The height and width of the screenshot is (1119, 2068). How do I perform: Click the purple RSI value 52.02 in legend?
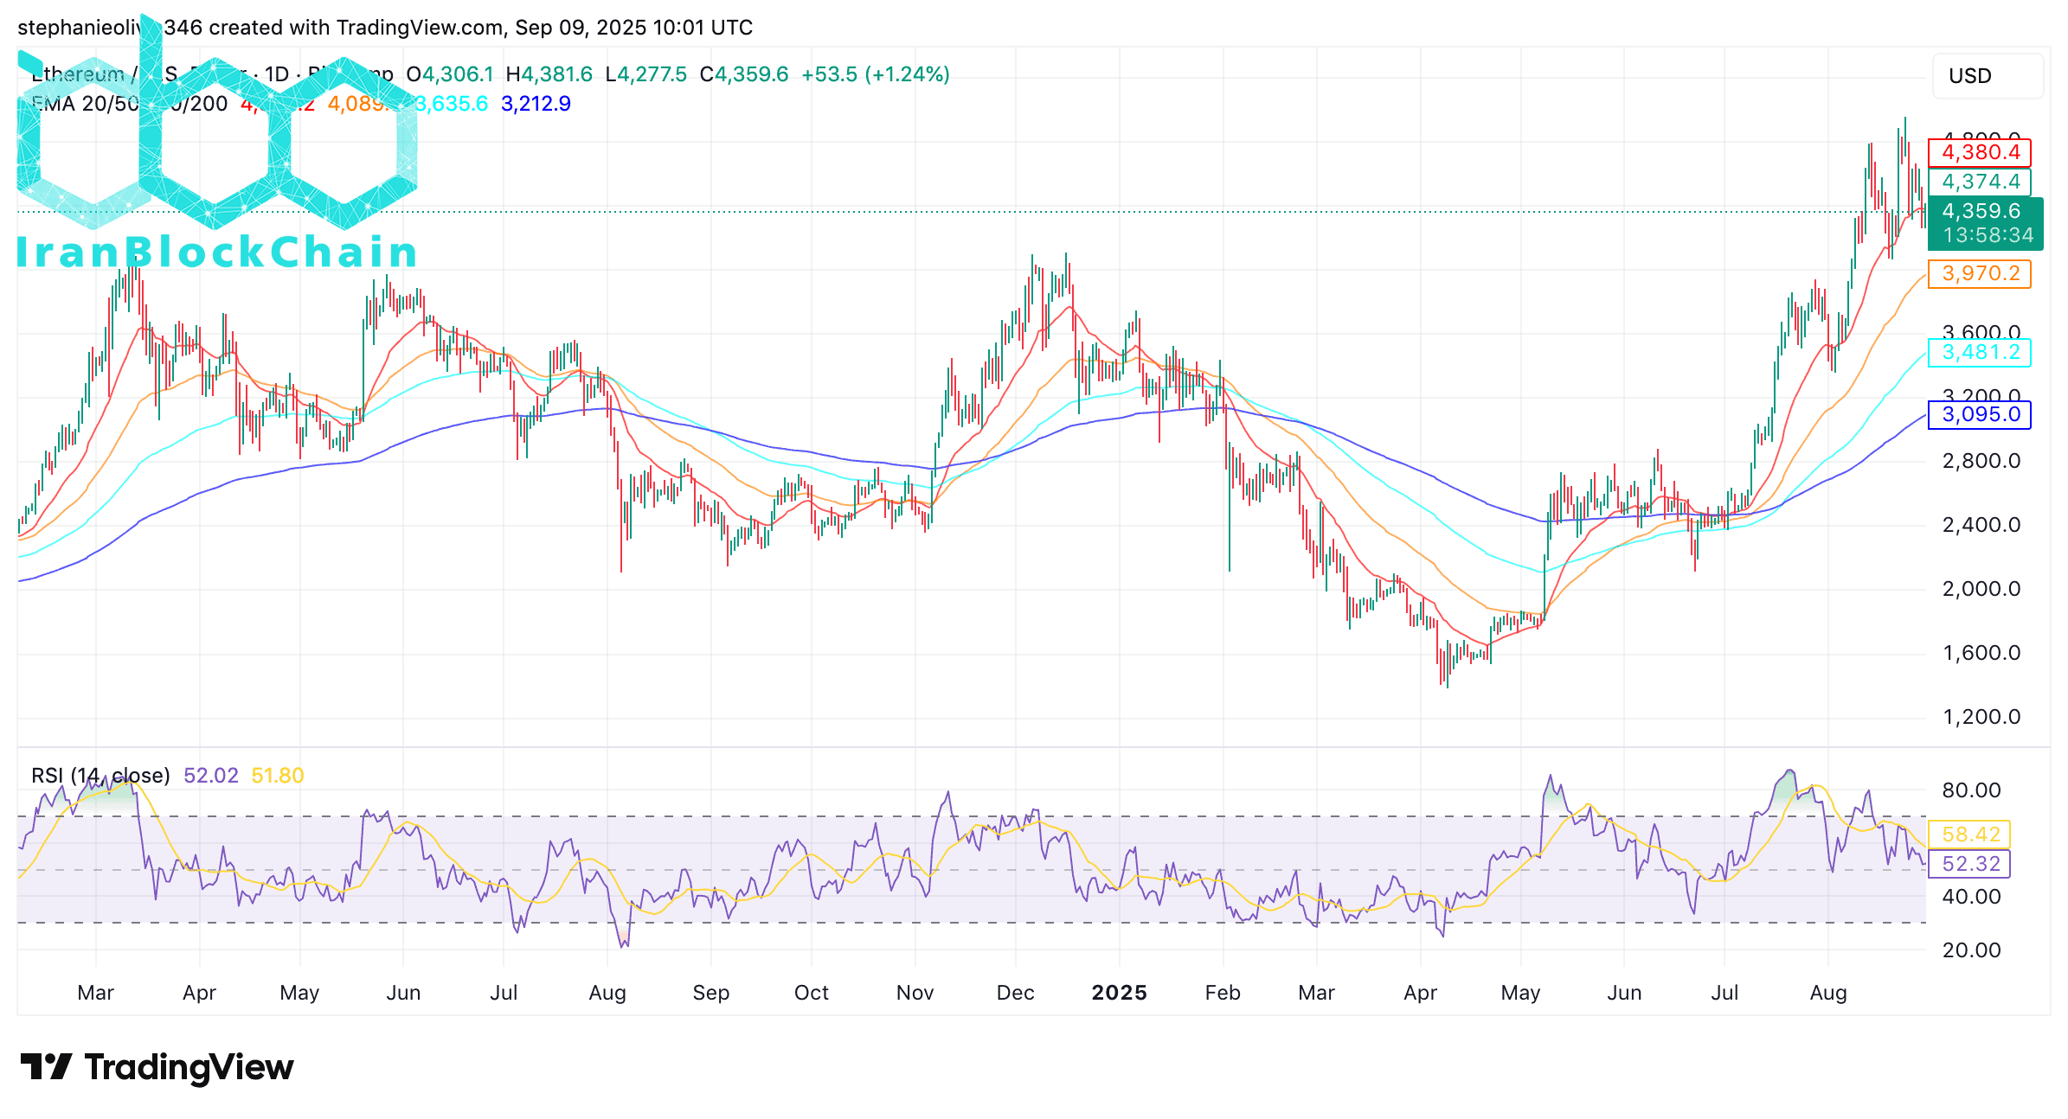click(x=210, y=776)
